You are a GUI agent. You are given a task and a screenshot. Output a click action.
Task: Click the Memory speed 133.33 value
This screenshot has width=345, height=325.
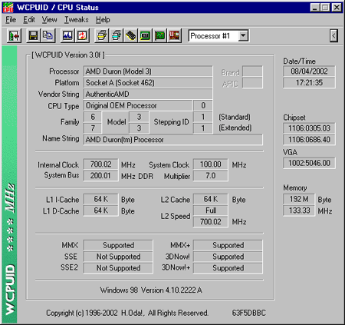point(299,211)
